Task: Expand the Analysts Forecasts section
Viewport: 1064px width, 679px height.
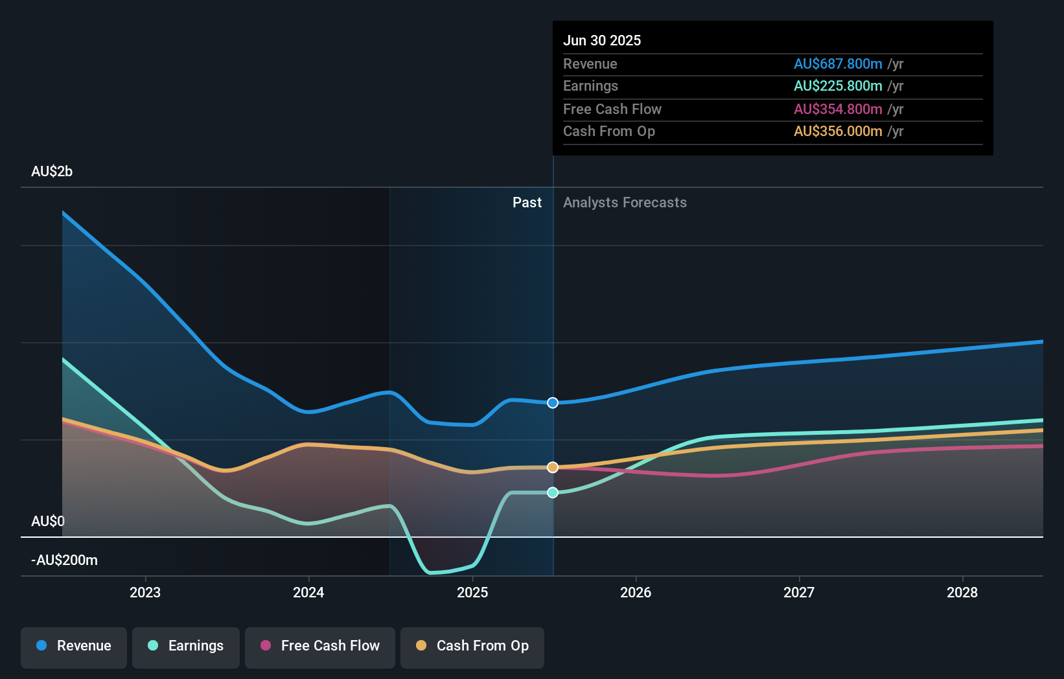Action: point(624,202)
